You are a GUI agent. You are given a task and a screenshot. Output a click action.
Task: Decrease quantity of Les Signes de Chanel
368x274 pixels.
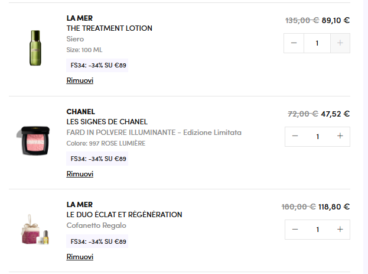[295, 136]
